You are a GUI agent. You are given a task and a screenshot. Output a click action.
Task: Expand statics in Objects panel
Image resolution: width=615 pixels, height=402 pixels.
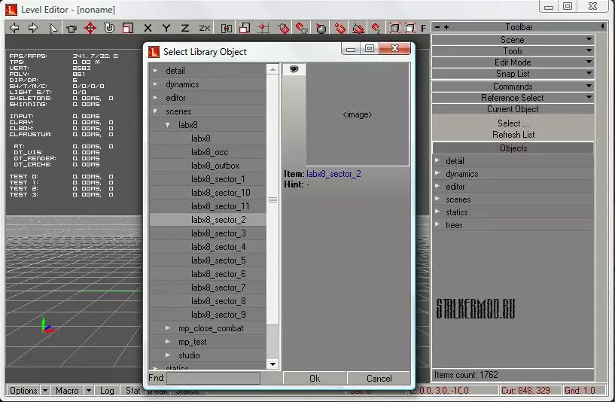pyautogui.click(x=437, y=212)
